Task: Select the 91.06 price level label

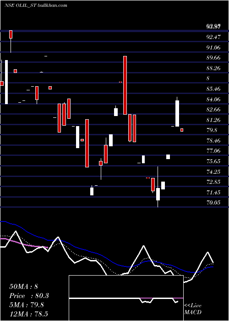Action: pos(213,48)
